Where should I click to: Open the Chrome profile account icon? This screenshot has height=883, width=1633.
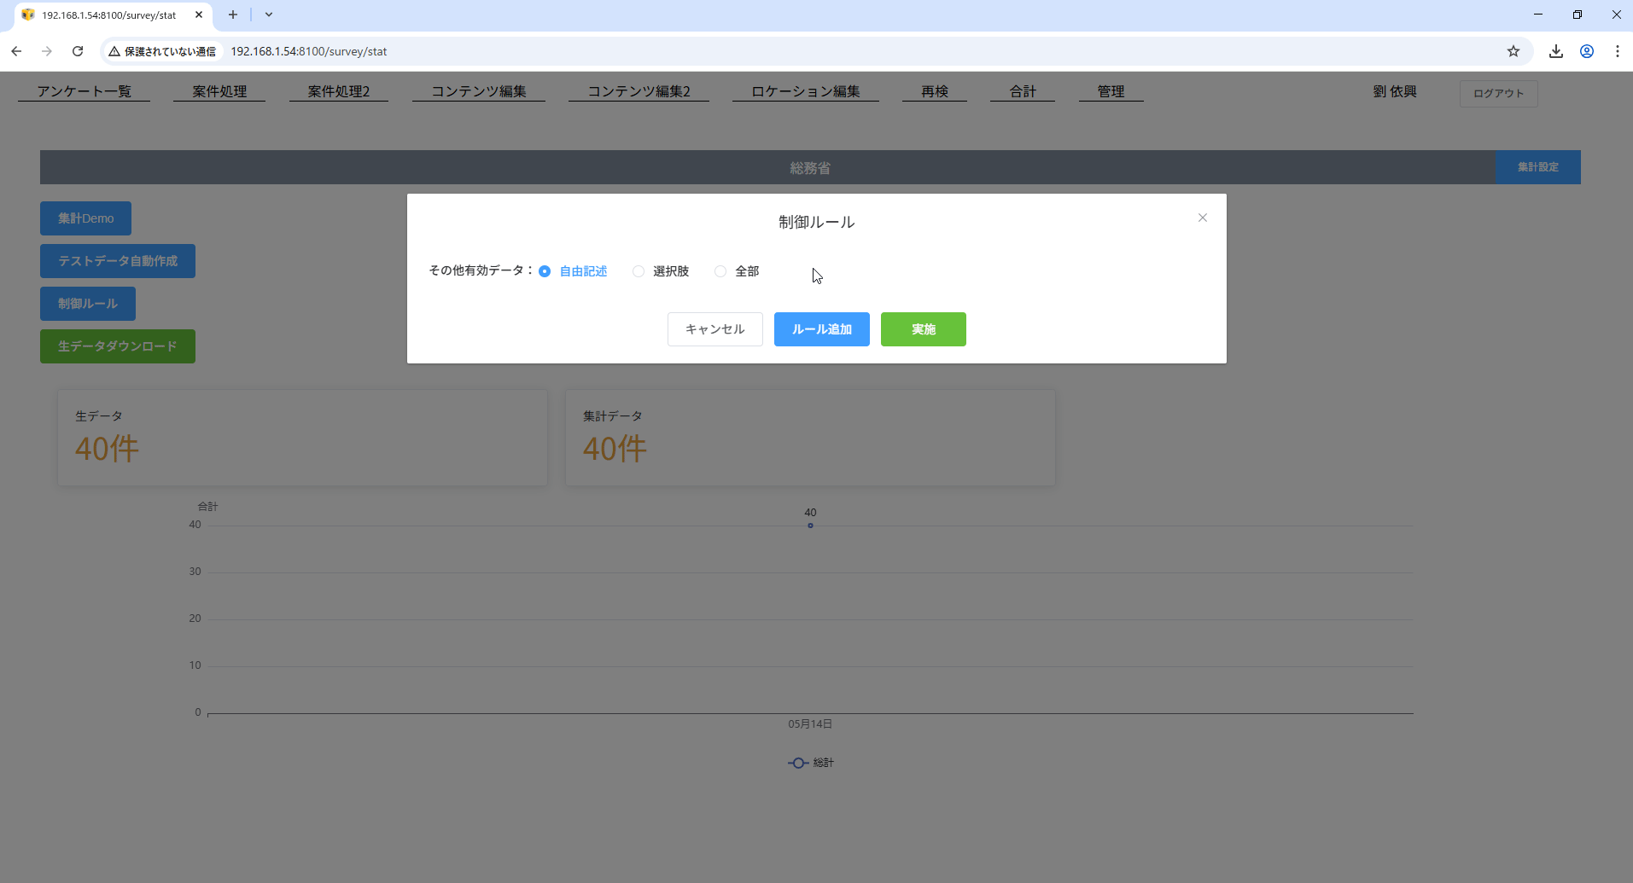(1587, 51)
